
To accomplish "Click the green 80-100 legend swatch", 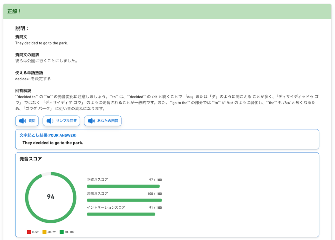I will click(62, 232).
